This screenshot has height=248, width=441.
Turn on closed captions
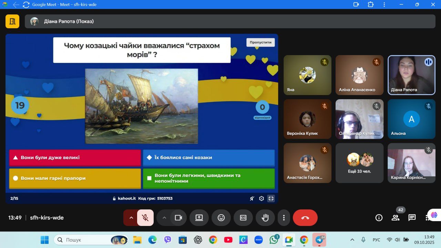click(x=243, y=218)
